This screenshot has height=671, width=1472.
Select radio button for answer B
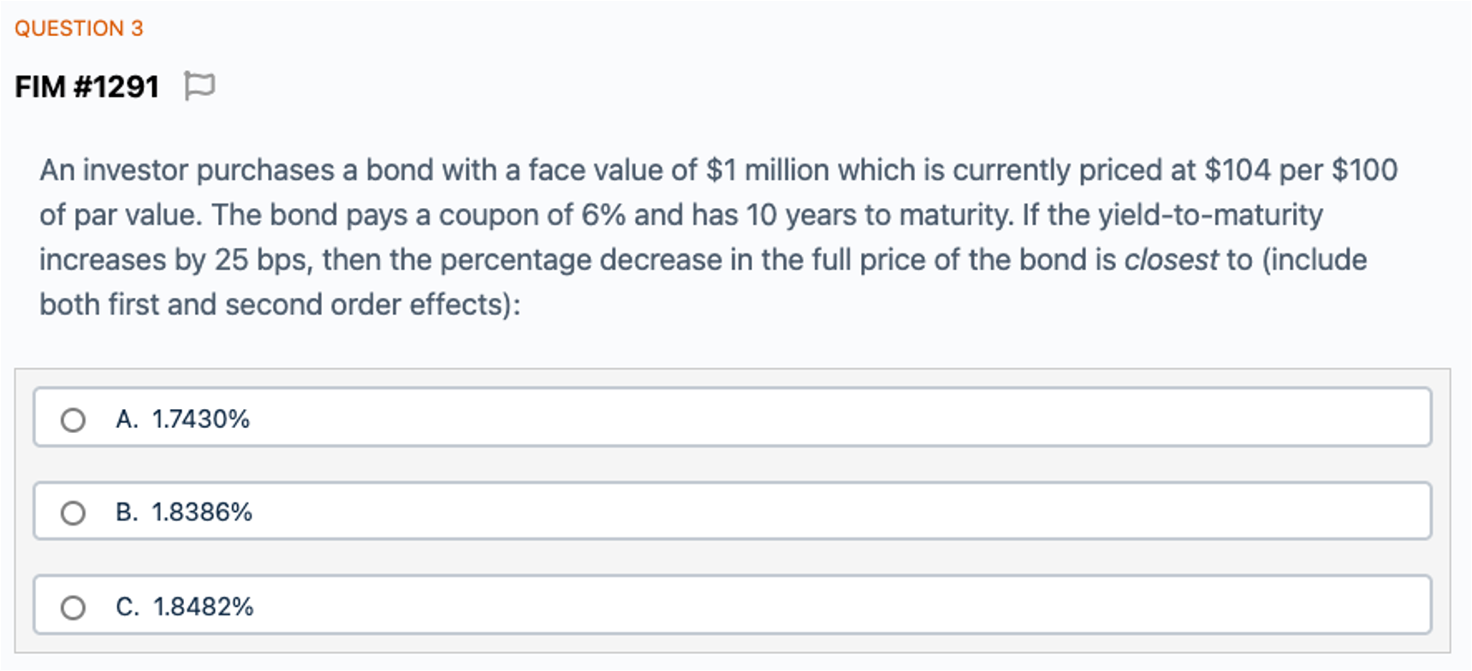click(x=73, y=513)
